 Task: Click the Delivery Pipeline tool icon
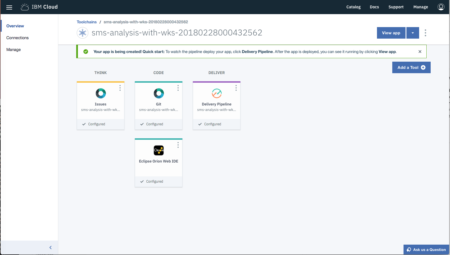(x=217, y=93)
